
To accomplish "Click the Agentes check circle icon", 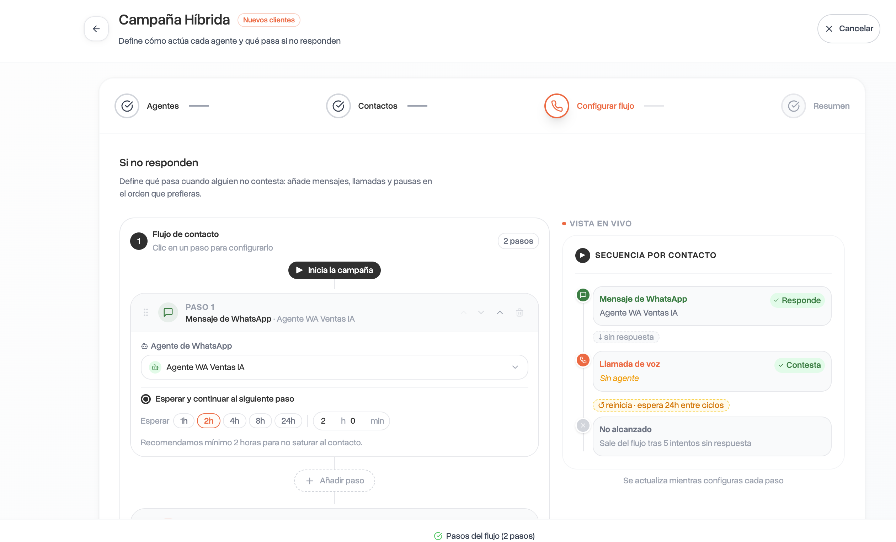I will click(x=127, y=106).
